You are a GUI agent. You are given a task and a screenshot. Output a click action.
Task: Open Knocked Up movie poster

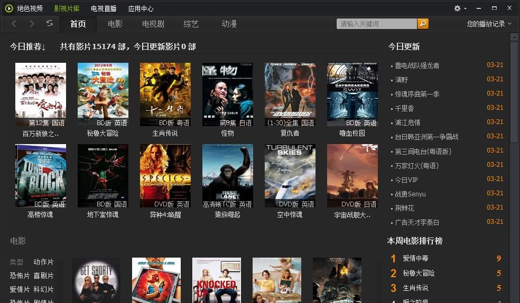coord(217,280)
